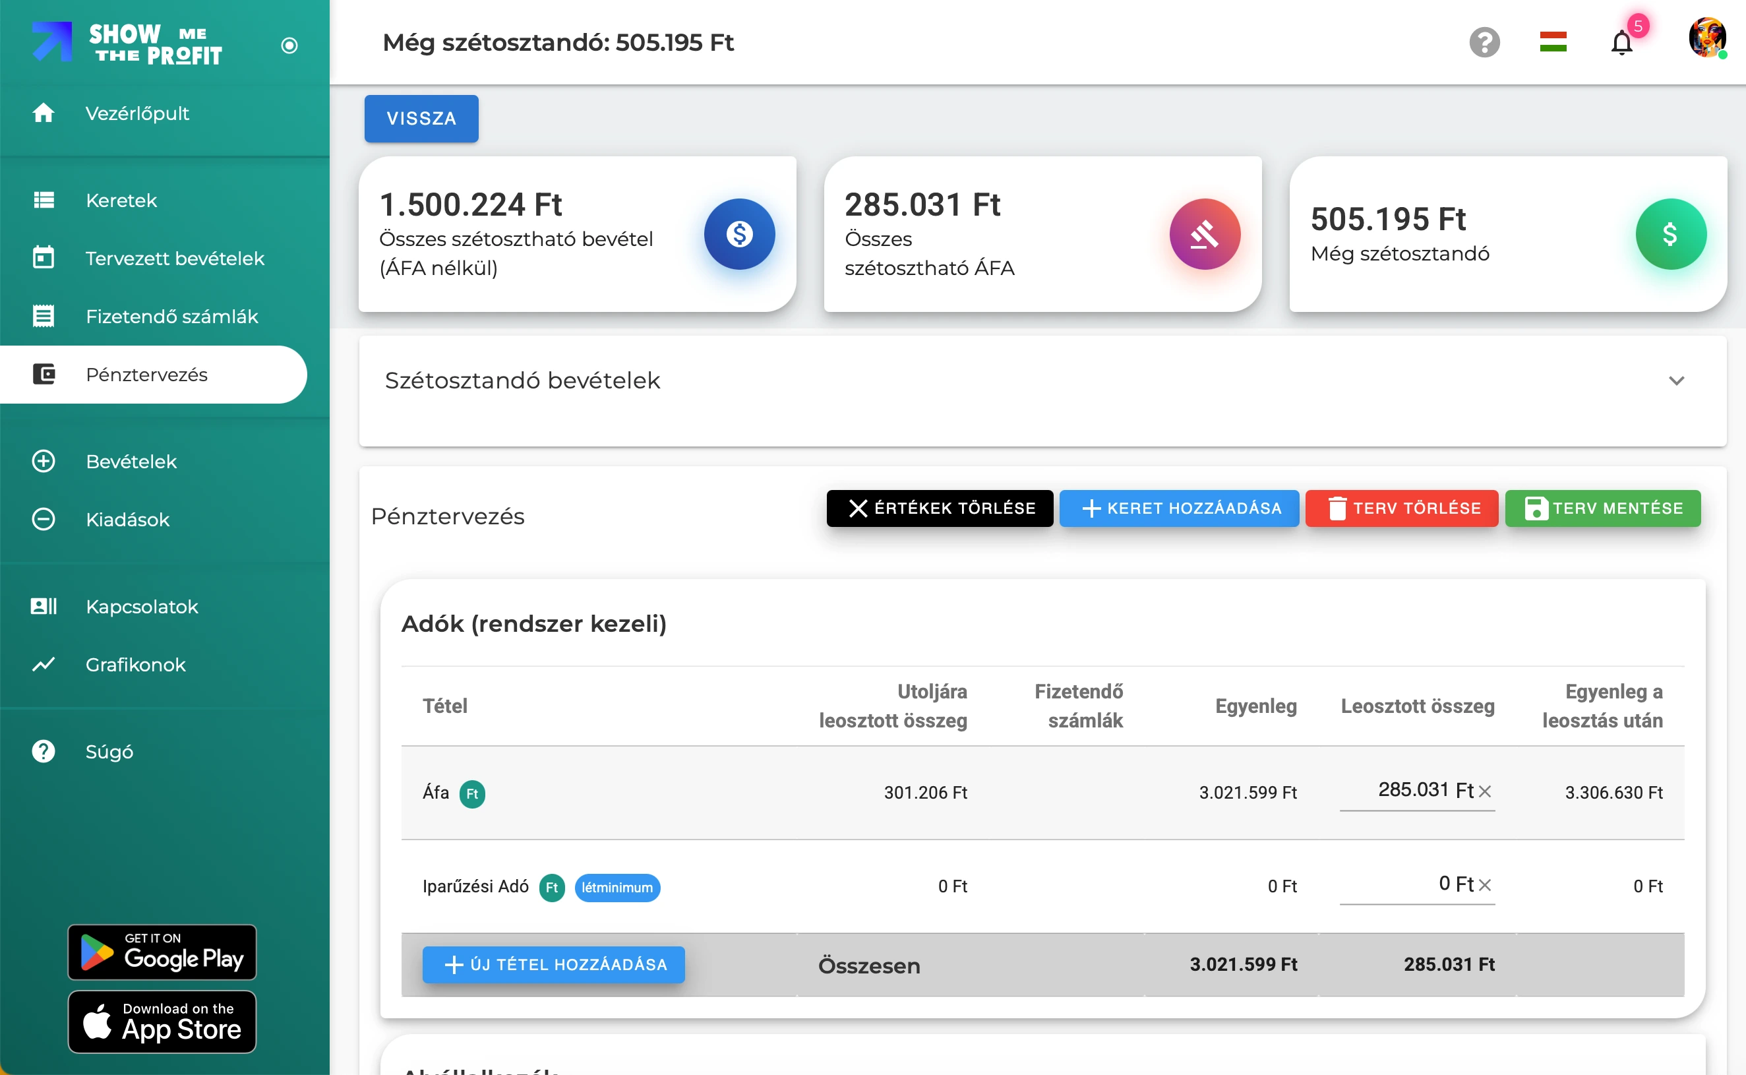Click the Vissza button
This screenshot has width=1746, height=1075.
pyautogui.click(x=421, y=119)
